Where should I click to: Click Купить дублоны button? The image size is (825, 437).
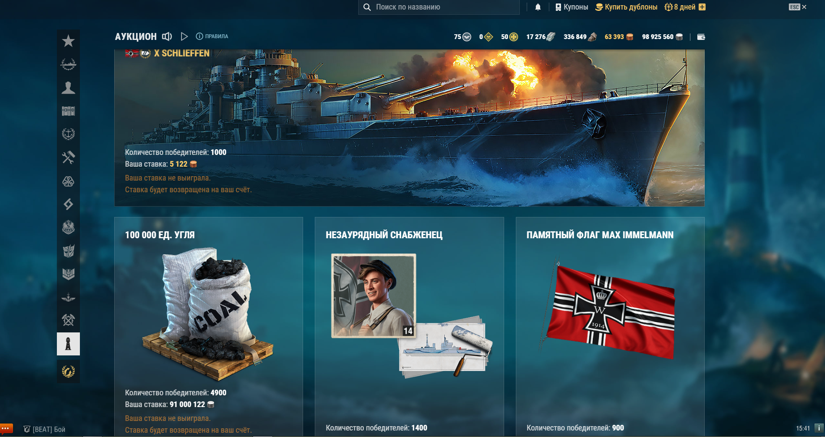pos(626,7)
